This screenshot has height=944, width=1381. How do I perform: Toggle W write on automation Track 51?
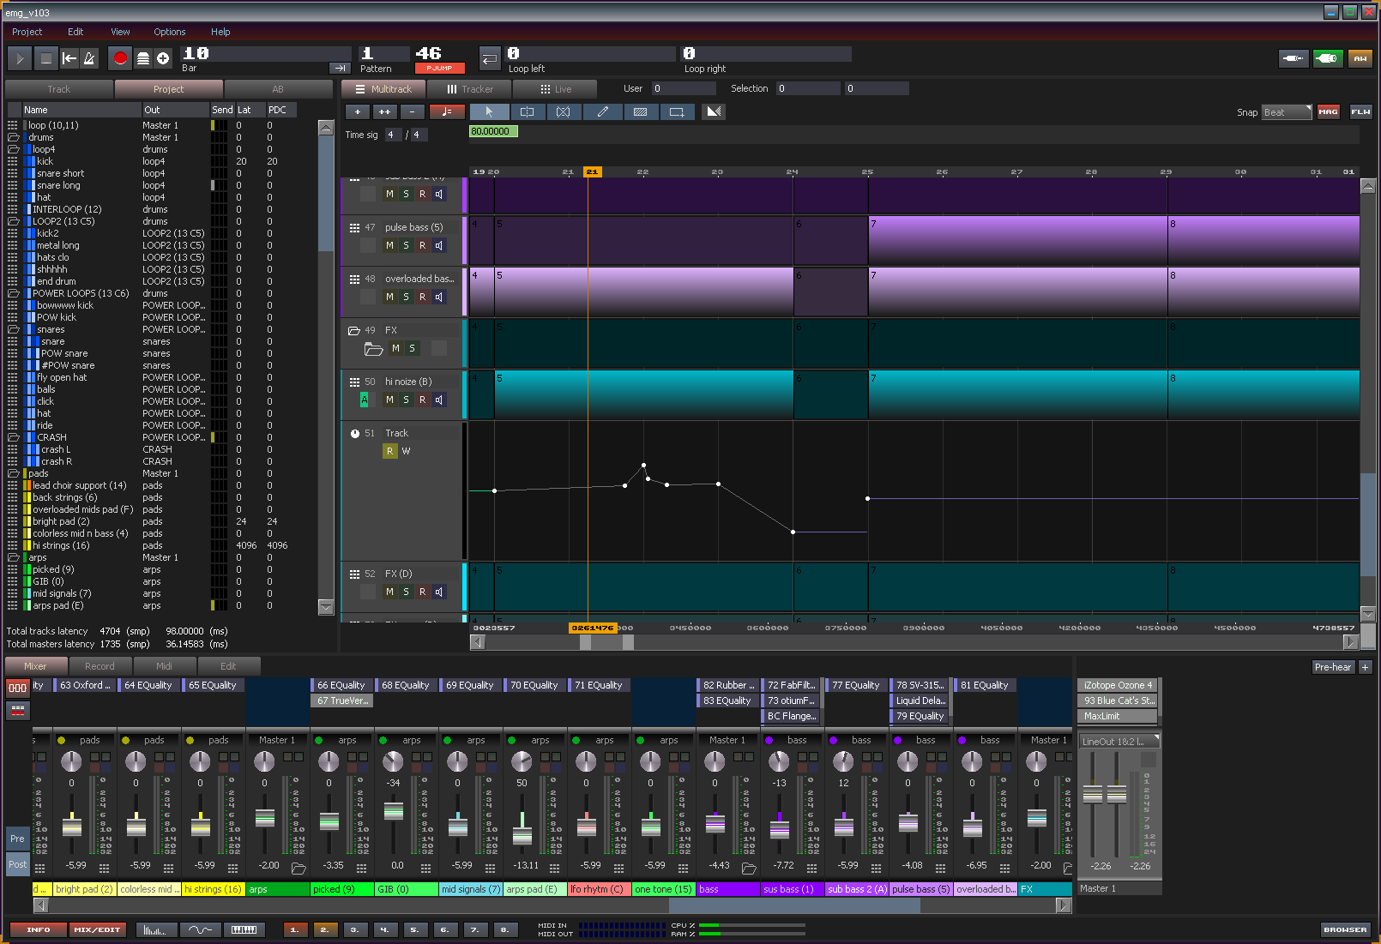[x=406, y=451]
